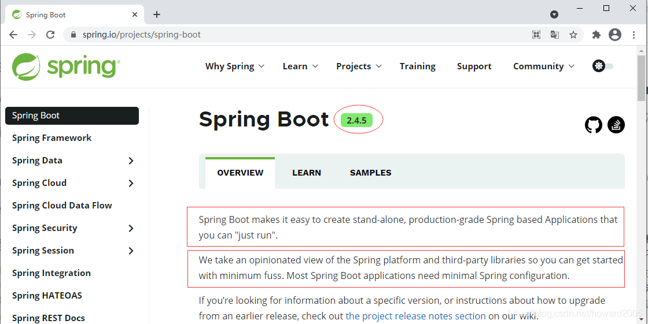This screenshot has height=324, width=648.
Task: Select the OVERVIEW tab
Action: (x=240, y=173)
